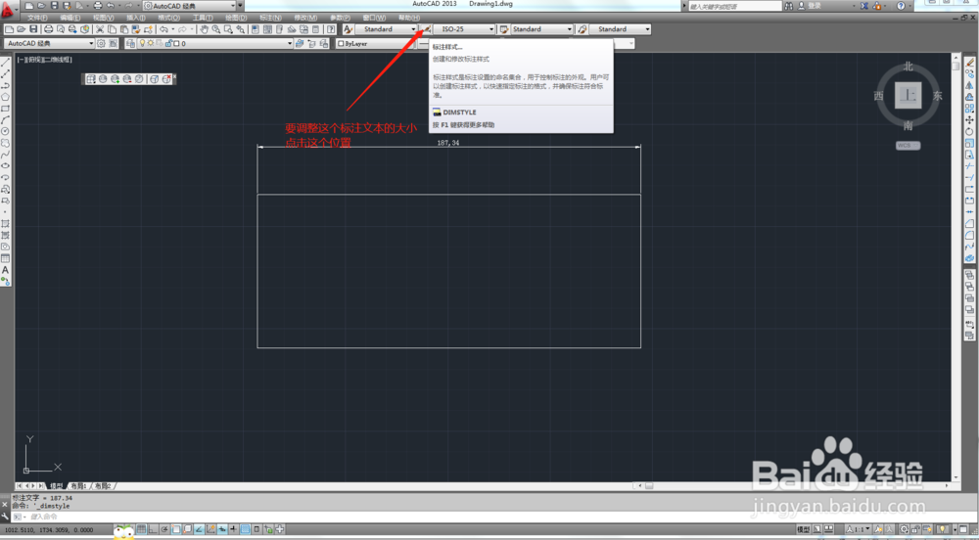Click the New file icon in quick access toolbar

click(x=29, y=6)
